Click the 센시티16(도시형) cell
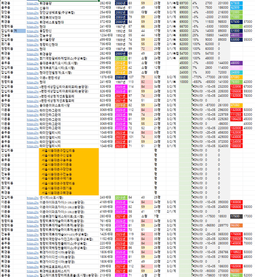This screenshot has width=255, height=277. pos(69,198)
